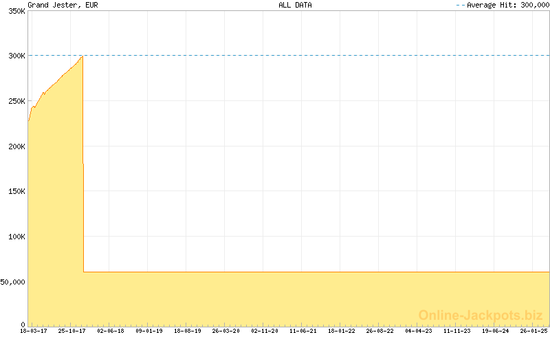This screenshot has width=550, height=337.
Task: Click the 200K y-axis label
Action: 15,146
